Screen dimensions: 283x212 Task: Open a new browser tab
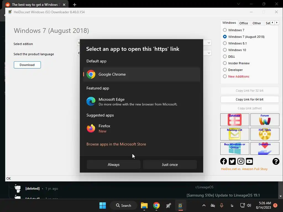pos(75,5)
